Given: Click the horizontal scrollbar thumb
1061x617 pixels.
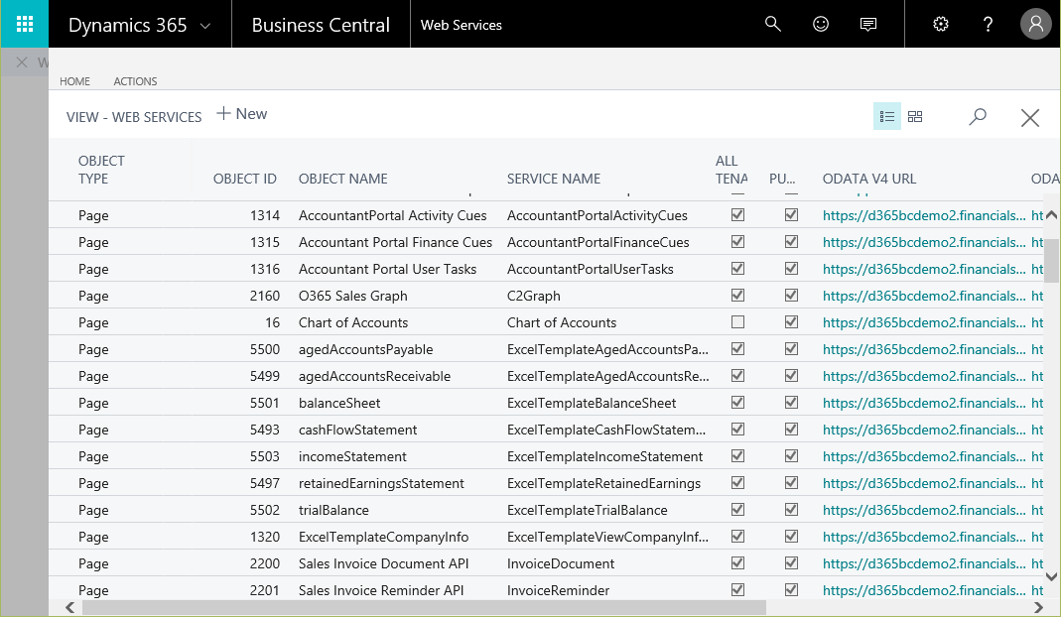Looking at the screenshot, I should tap(424, 607).
